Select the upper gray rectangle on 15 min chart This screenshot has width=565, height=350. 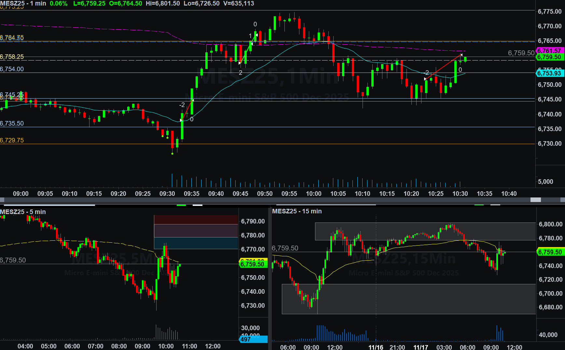[x=425, y=231]
